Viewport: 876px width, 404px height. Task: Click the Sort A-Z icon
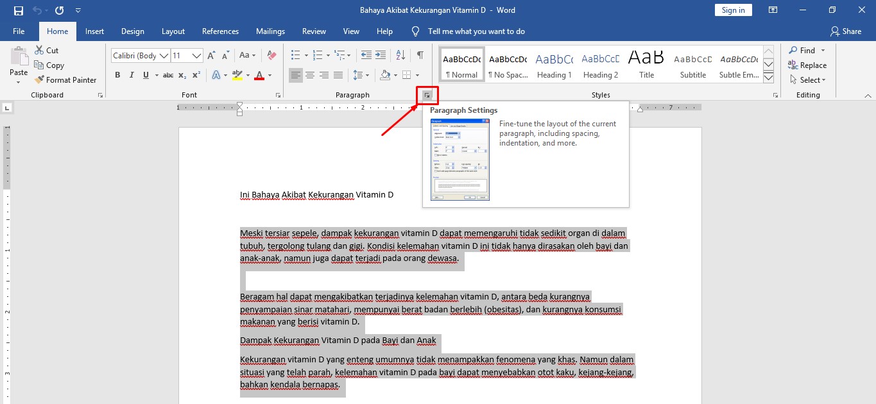click(x=400, y=56)
